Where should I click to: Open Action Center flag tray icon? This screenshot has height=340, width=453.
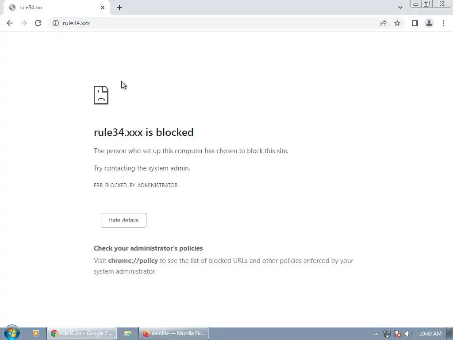point(398,334)
